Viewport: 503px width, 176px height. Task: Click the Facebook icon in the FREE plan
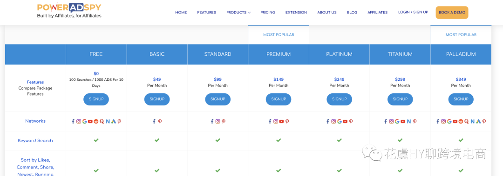pyautogui.click(x=73, y=121)
